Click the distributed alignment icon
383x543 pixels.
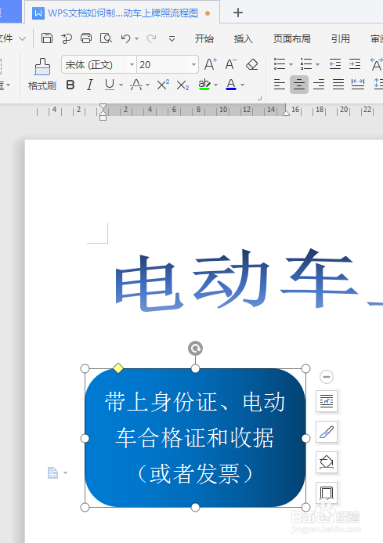click(358, 85)
